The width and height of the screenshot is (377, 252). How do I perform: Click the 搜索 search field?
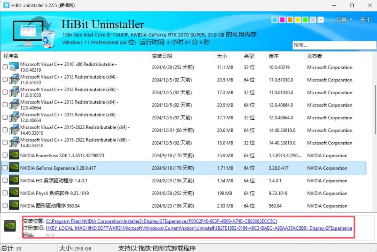click(334, 45)
